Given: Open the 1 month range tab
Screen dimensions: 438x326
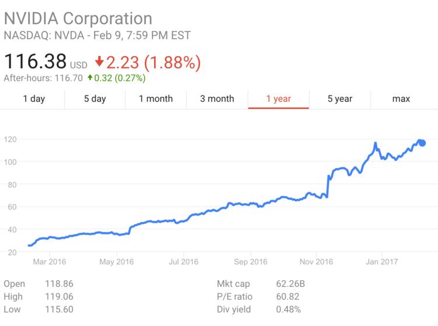Looking at the screenshot, I should [156, 99].
